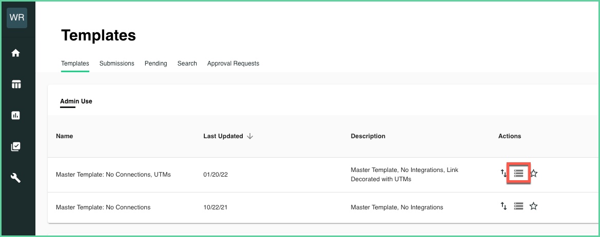The width and height of the screenshot is (600, 237).
Task: Click sort arrows icon for UTMs template
Action: click(x=504, y=173)
